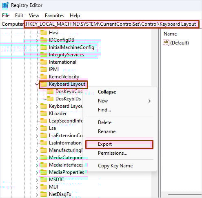Select the (Default) string value icon
Image resolution: width=202 pixels, height=198 pixels.
click(x=166, y=42)
